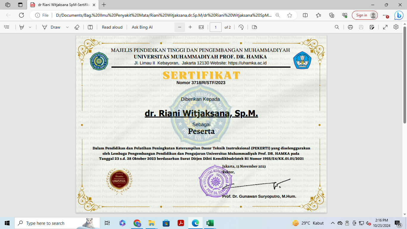Rotate the PDF page

click(x=241, y=27)
